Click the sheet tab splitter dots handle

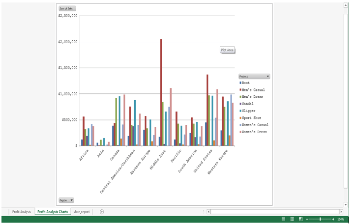point(203,212)
